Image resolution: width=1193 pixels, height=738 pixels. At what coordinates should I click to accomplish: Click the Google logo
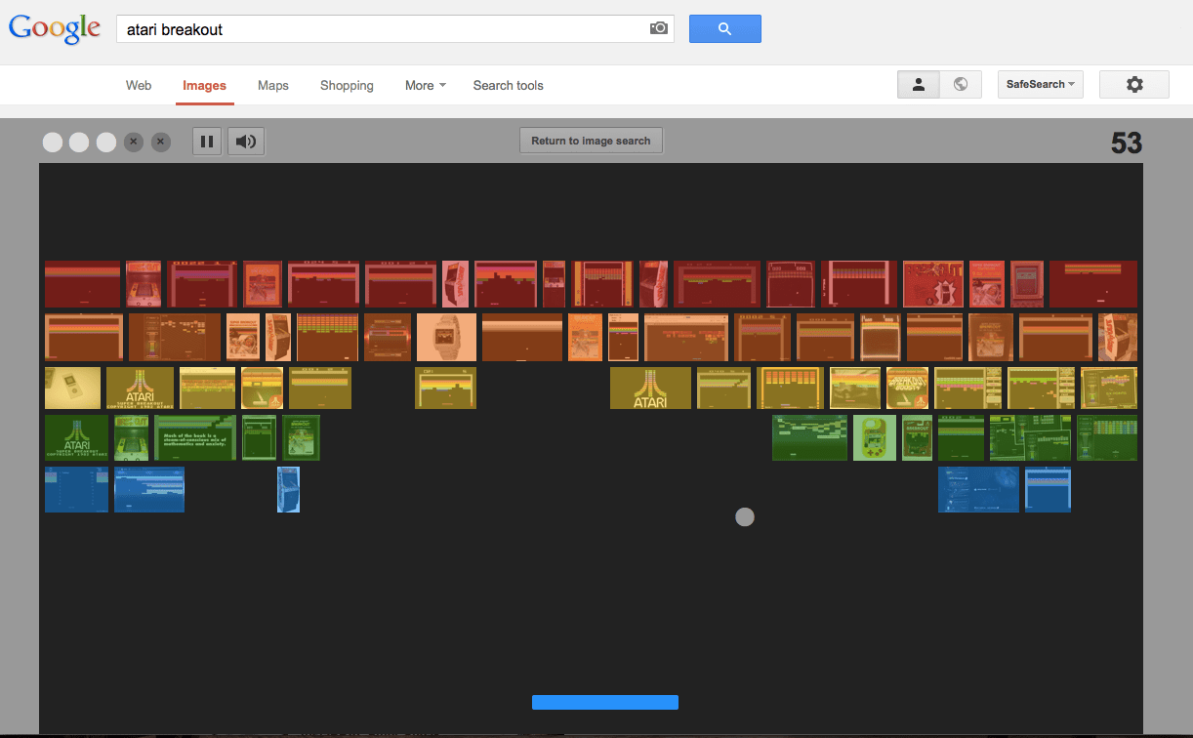[x=55, y=29]
